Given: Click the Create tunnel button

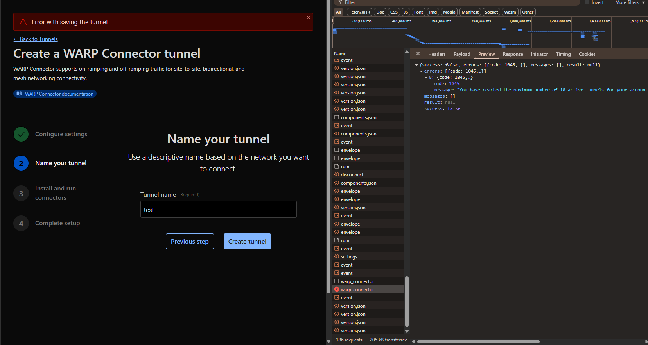Looking at the screenshot, I should [x=247, y=241].
